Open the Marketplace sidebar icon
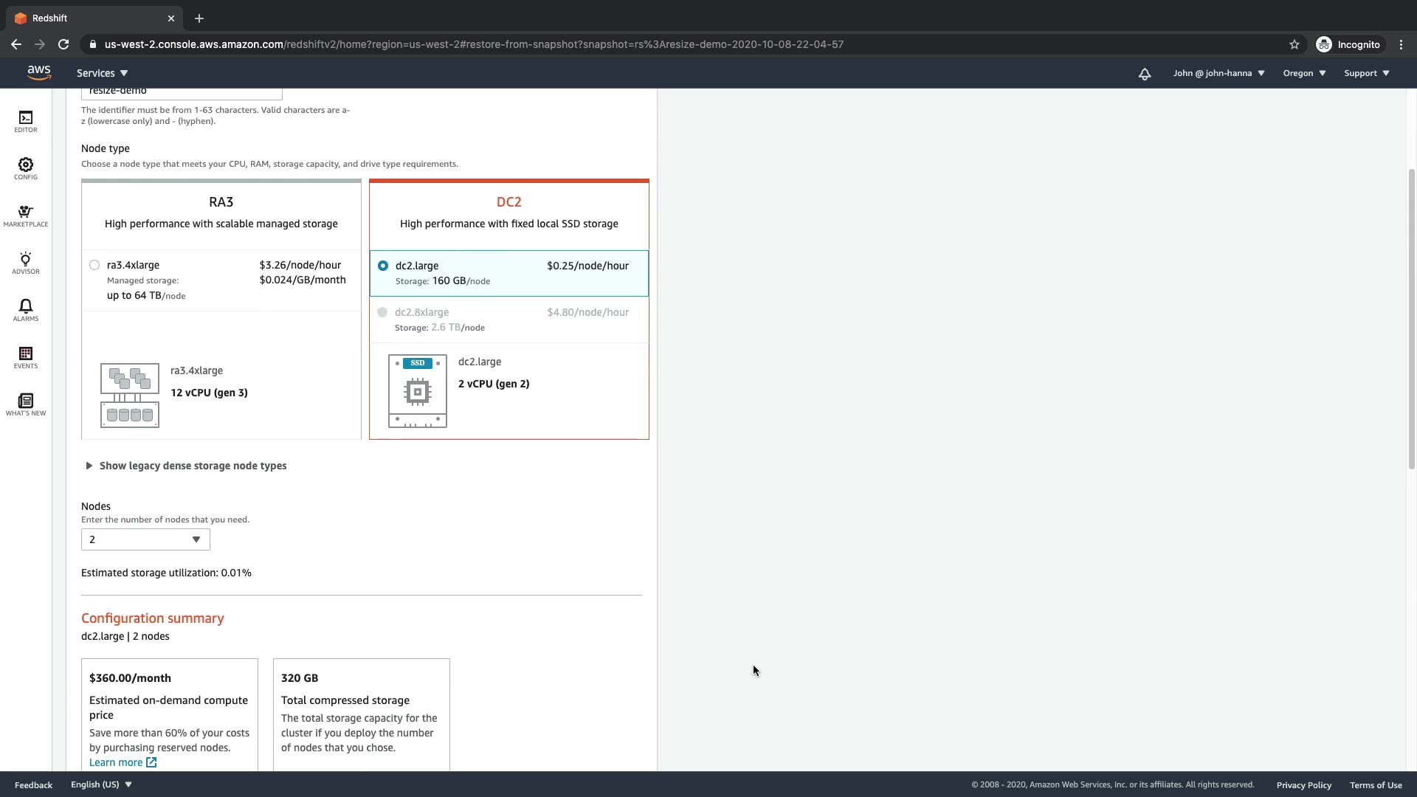The image size is (1417, 797). tap(26, 215)
